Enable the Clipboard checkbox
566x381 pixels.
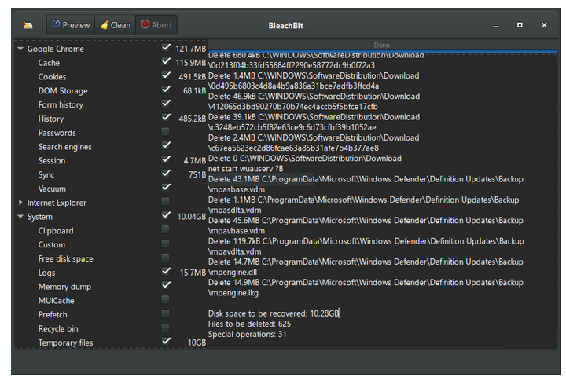pos(165,229)
